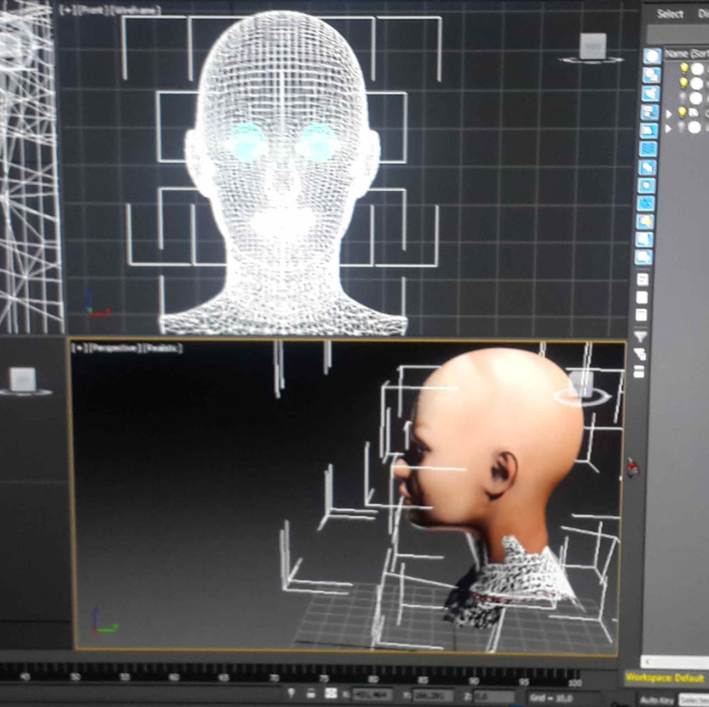Toggle Display Cameras filter icon
The image size is (709, 707).
[650, 112]
